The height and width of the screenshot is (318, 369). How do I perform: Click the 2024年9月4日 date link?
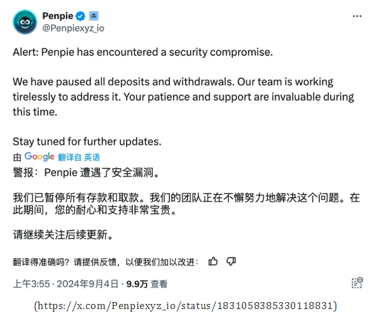[87, 284]
